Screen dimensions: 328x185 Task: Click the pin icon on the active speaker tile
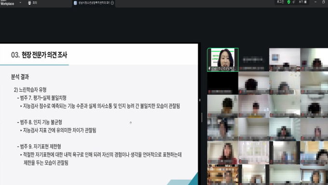(x=209, y=68)
